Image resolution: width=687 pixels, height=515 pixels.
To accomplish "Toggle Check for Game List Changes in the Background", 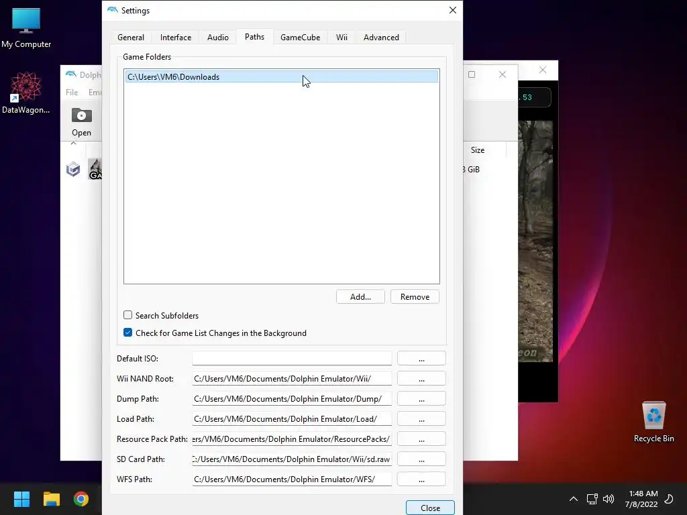I will coord(128,333).
